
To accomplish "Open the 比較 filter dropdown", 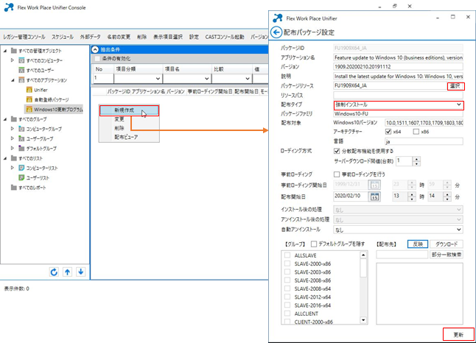I will click(248, 79).
